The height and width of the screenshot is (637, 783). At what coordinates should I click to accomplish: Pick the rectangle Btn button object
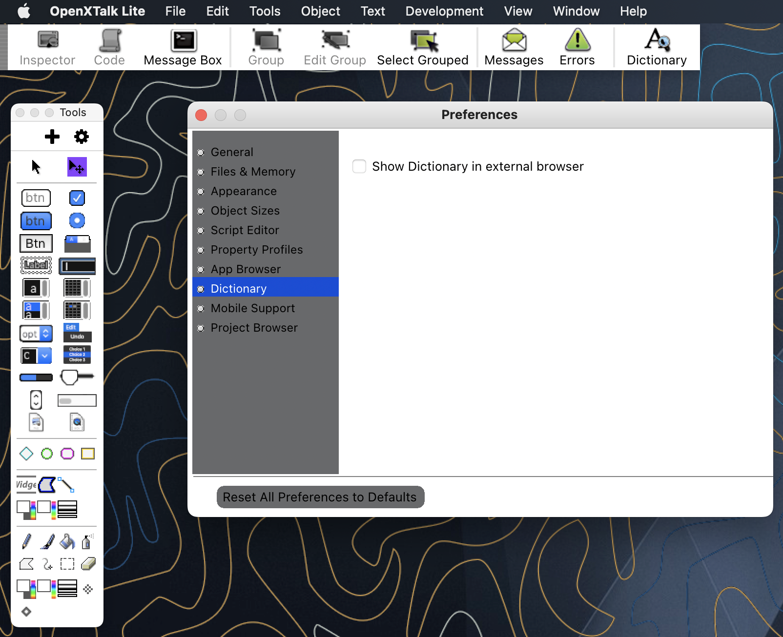tap(36, 243)
